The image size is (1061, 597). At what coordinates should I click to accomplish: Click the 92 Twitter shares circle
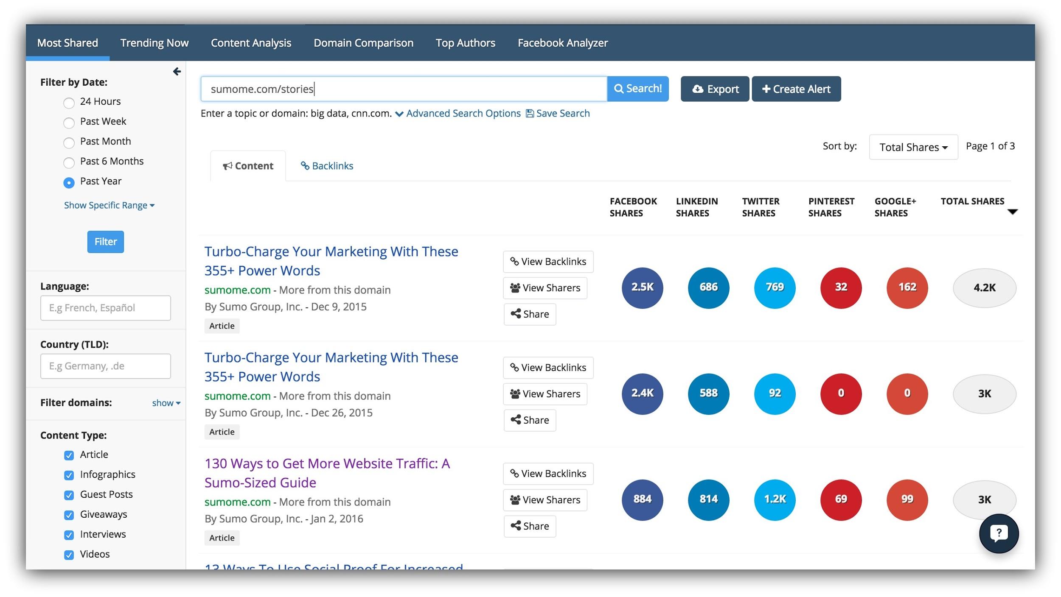click(775, 393)
